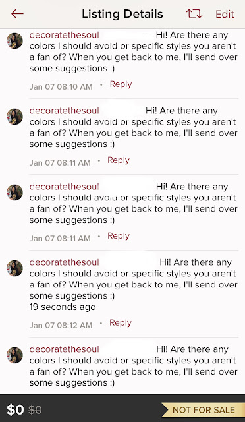Open decoratethesoul avatar on second comment
Image resolution: width=245 pixels, height=422 pixels.
point(14,117)
